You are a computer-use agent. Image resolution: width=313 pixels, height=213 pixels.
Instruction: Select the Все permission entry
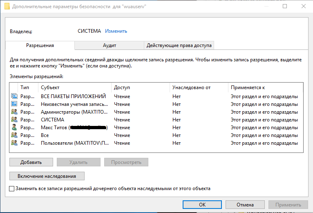pyautogui.click(x=156, y=135)
